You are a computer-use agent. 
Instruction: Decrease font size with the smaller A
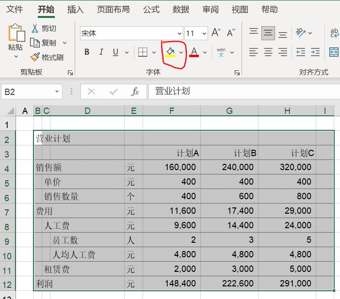(x=231, y=33)
